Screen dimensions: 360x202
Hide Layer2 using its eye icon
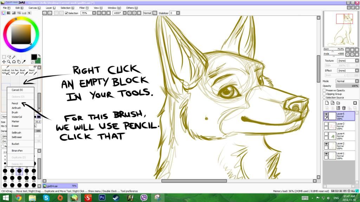pyautogui.click(x=326, y=144)
